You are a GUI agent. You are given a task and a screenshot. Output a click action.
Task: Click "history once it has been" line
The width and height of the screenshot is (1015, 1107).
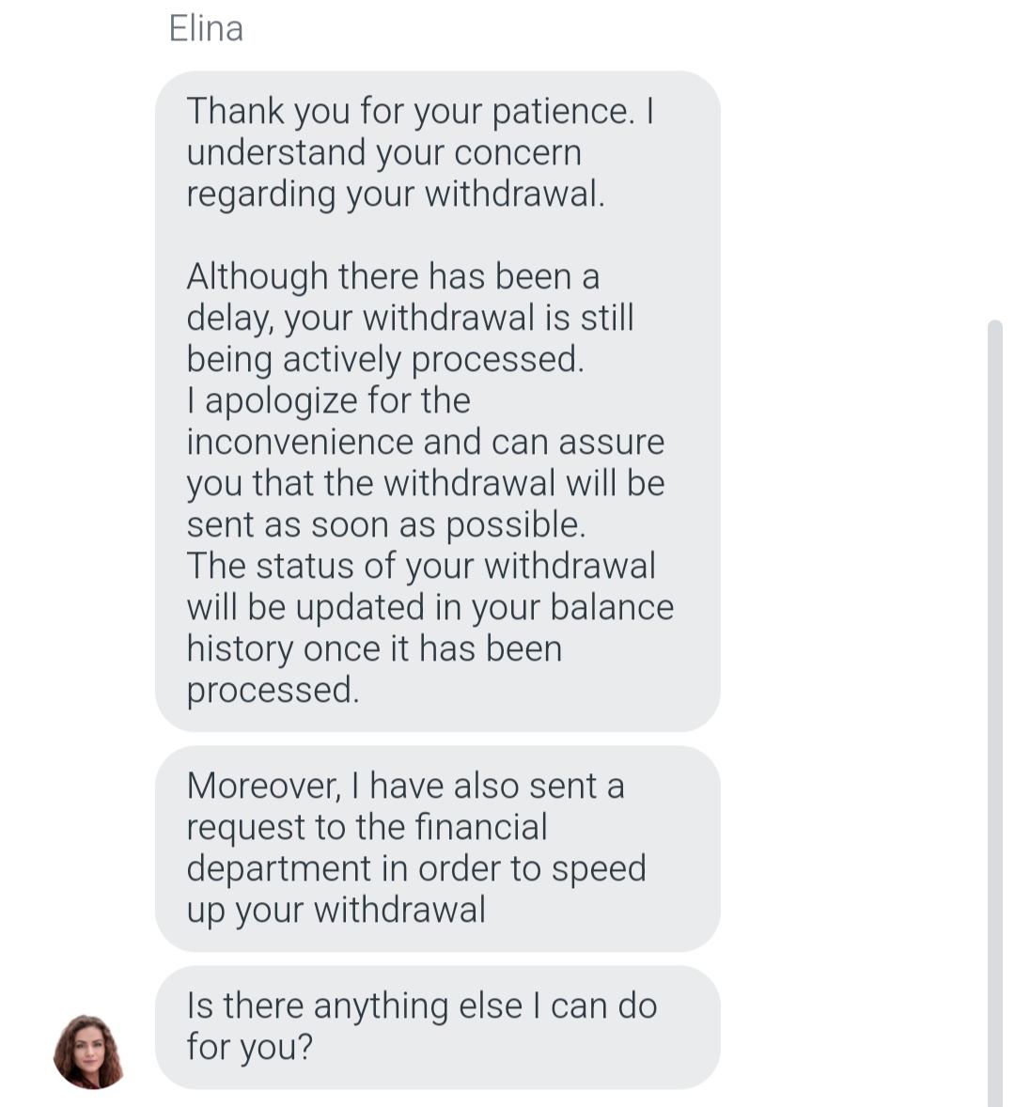[374, 648]
